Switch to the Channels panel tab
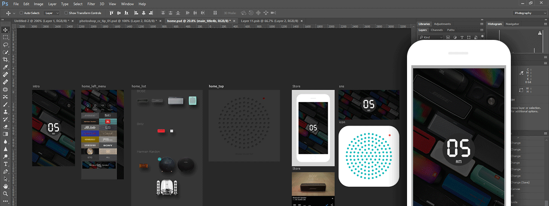 coord(437,30)
